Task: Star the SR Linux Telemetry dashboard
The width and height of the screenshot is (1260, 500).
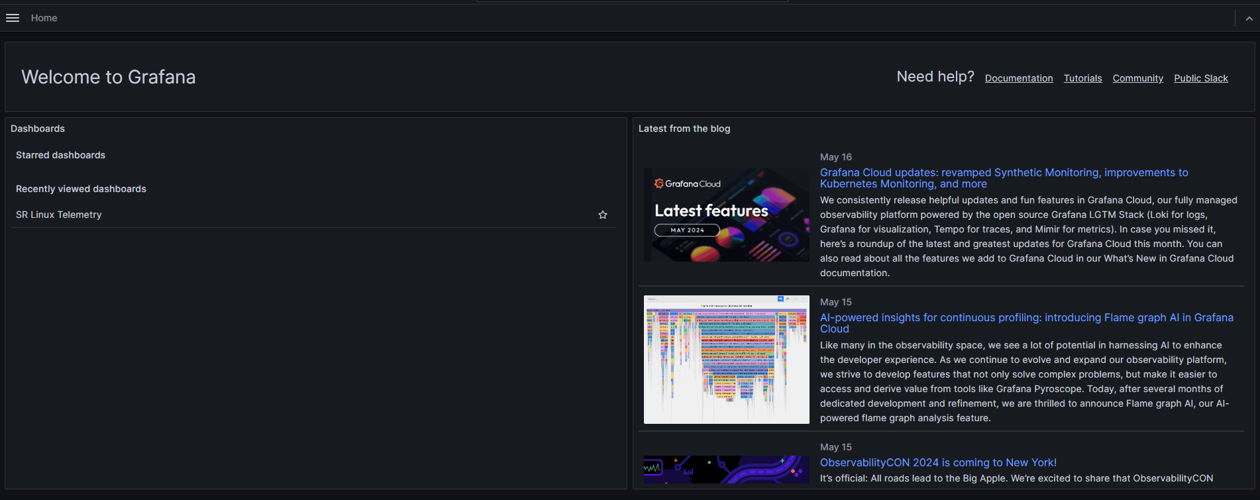Action: tap(603, 215)
